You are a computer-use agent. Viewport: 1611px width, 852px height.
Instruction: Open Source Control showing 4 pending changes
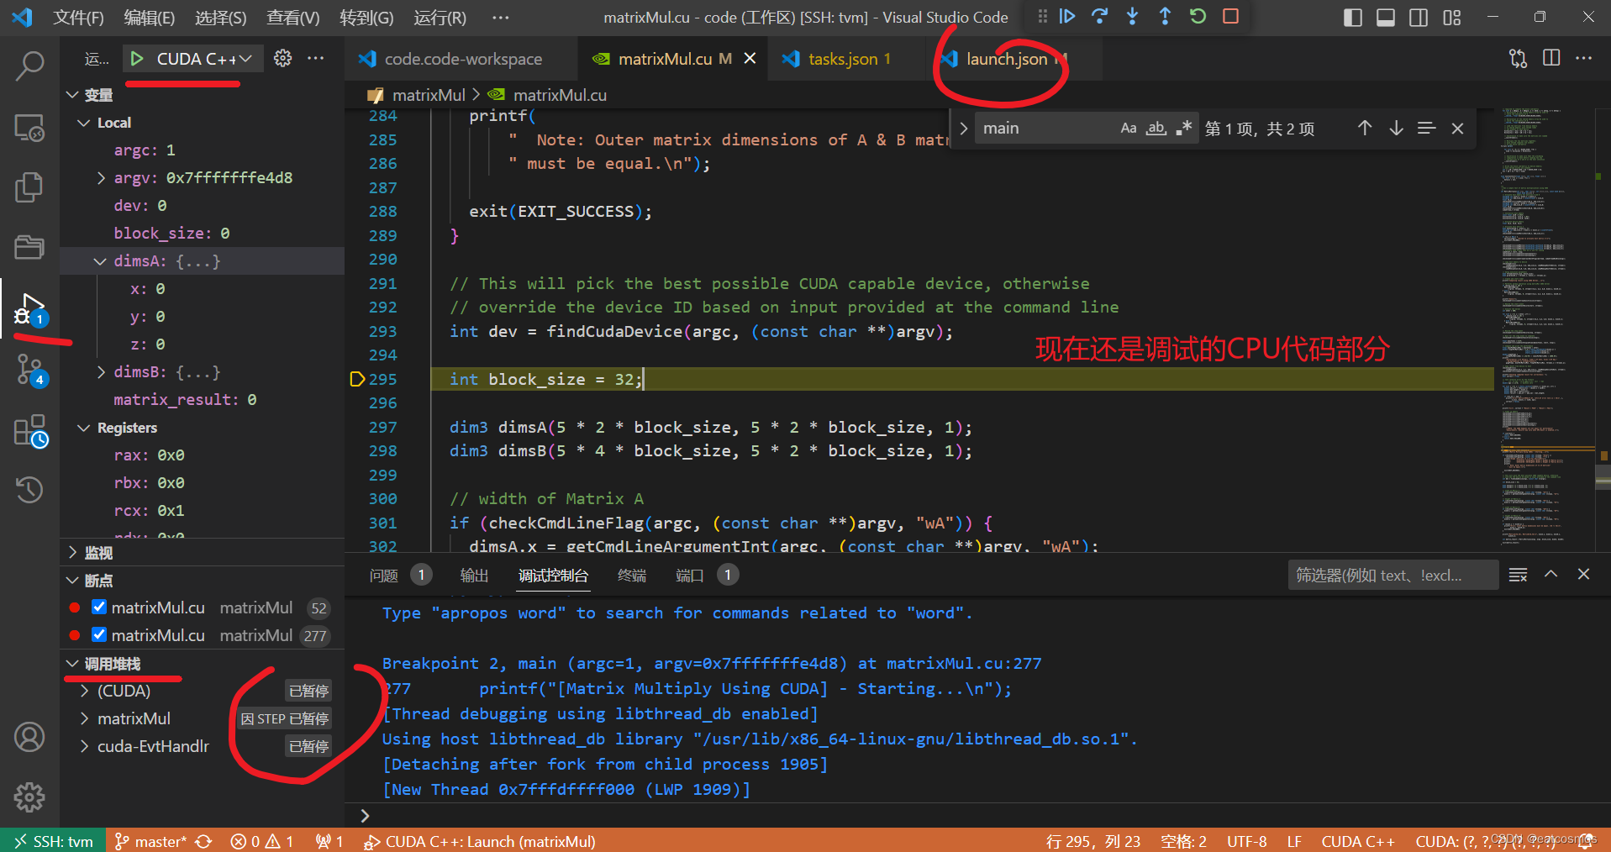(x=29, y=370)
